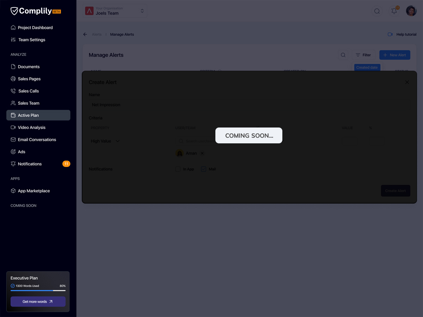Click the COMING SOON... overlay label
The image size is (423, 317).
[x=249, y=136]
